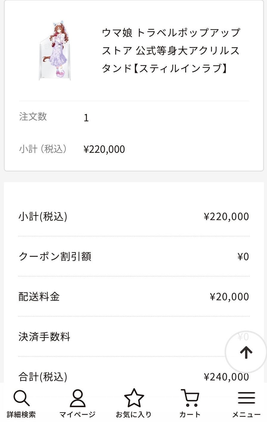This screenshot has width=267, height=422.
Task: Open the hamburger menu (メニュー) icon
Action: [246, 403]
